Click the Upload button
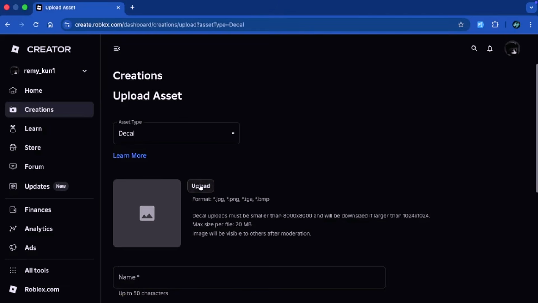538x303 pixels. pyautogui.click(x=201, y=186)
